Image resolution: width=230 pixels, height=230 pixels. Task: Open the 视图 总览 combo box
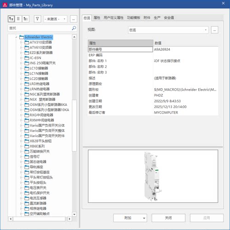coord(168,30)
